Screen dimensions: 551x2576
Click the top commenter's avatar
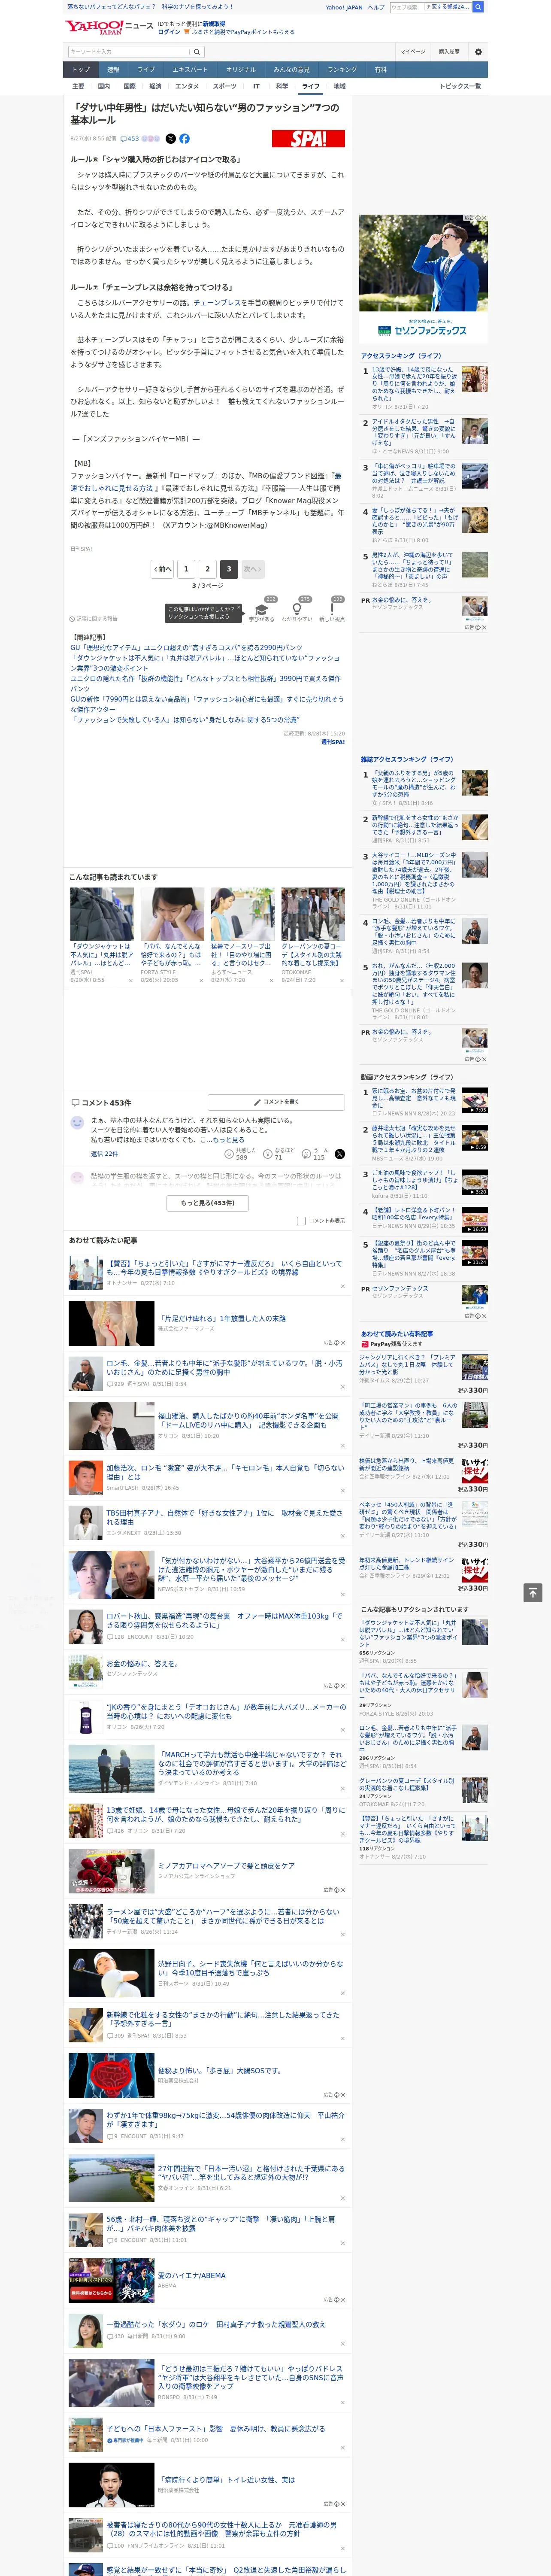pos(77,1123)
